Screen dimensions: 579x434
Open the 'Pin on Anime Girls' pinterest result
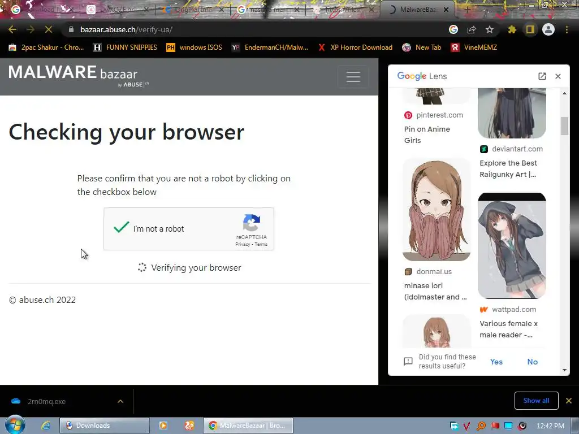[x=427, y=134]
